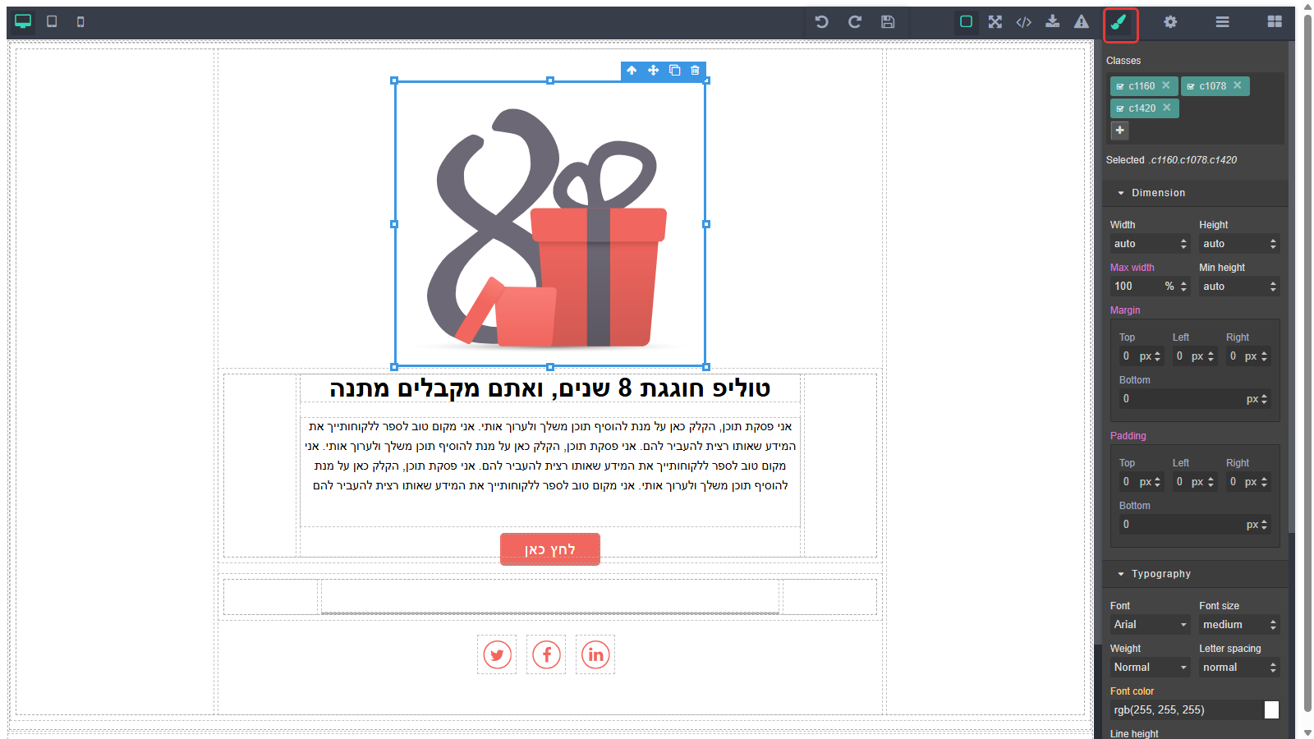Open the Font color white swatch
This screenshot has width=1314, height=739.
coord(1271,710)
